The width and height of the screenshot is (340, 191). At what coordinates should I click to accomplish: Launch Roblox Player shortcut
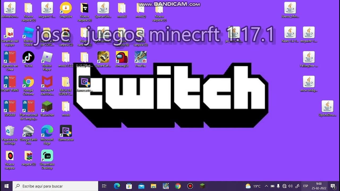coord(47,57)
